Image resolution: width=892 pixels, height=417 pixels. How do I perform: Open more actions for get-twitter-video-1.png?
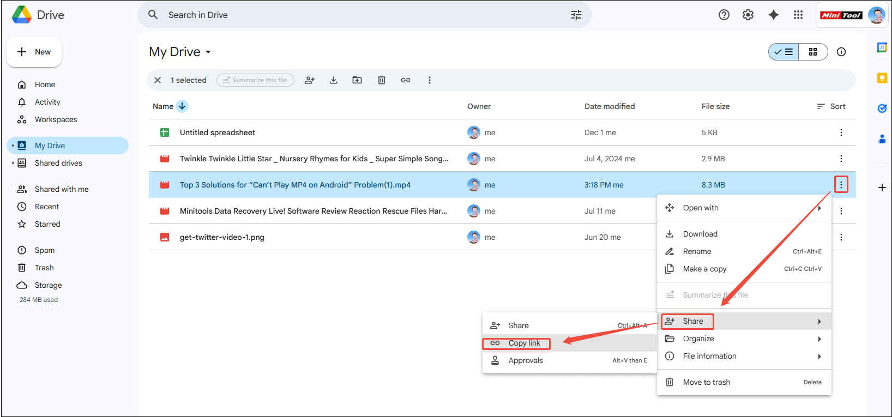pyautogui.click(x=841, y=237)
